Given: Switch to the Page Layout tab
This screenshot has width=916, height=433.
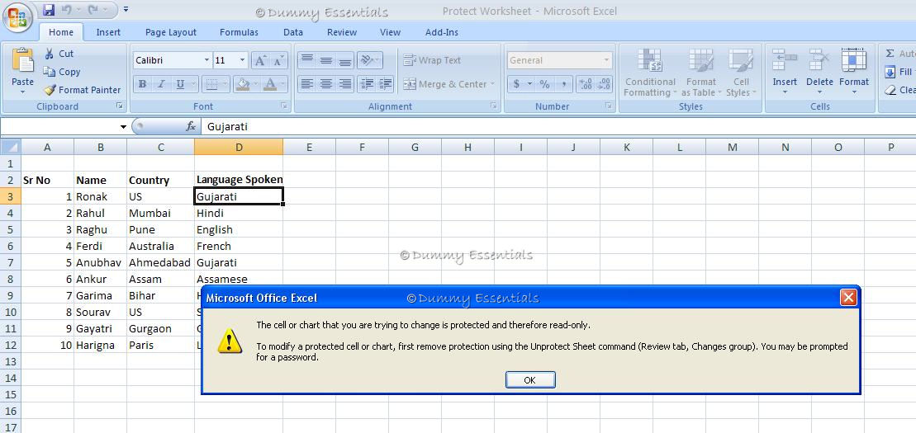Looking at the screenshot, I should pyautogui.click(x=171, y=33).
